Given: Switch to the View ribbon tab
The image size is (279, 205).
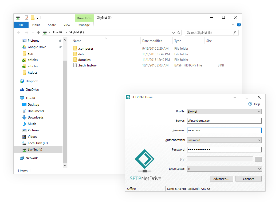Looking at the screenshot, I should click(67, 25).
